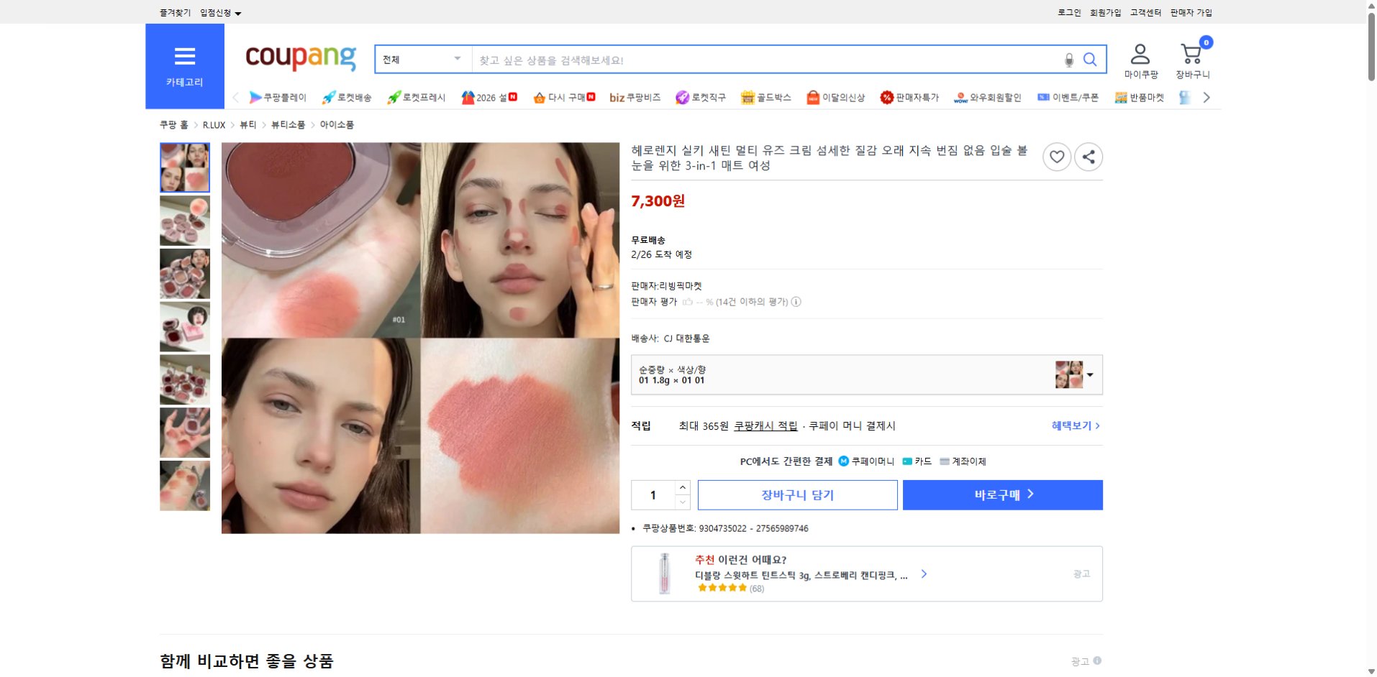
Task: Increase quantity with the stepper up arrow
Action: [682, 487]
